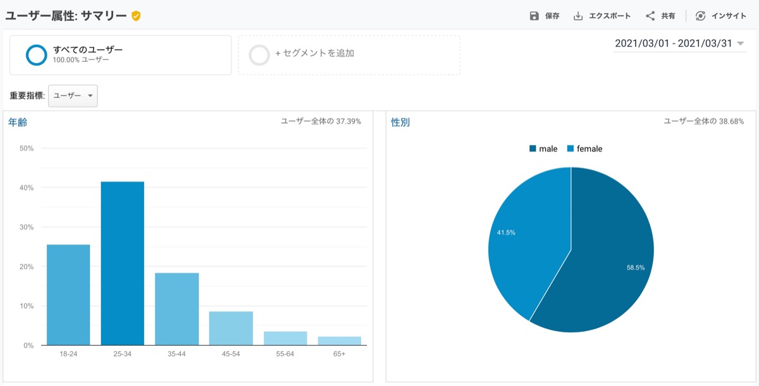Click the +セグメントを追加 box
This screenshot has height=386, width=759.
(x=349, y=55)
